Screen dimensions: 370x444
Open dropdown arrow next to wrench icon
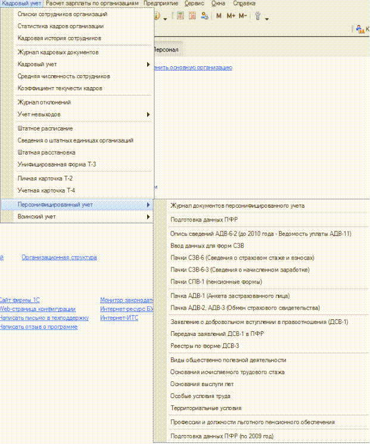click(267, 19)
